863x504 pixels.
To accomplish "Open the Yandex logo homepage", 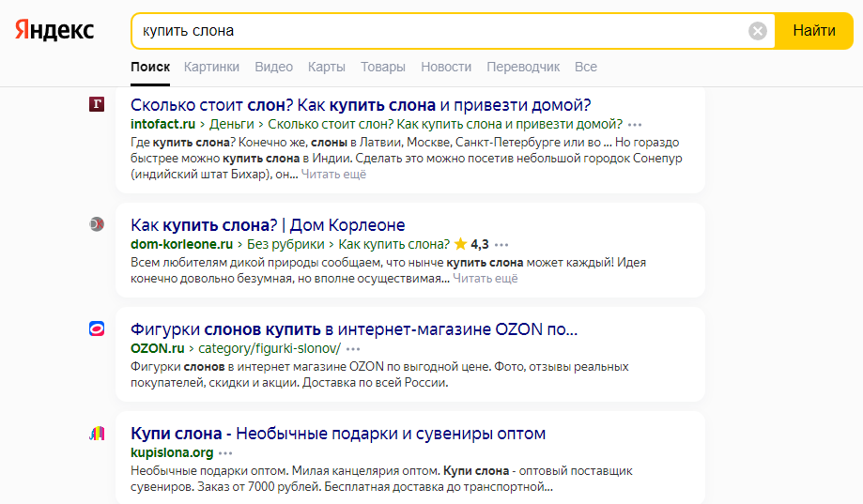I will pyautogui.click(x=54, y=31).
